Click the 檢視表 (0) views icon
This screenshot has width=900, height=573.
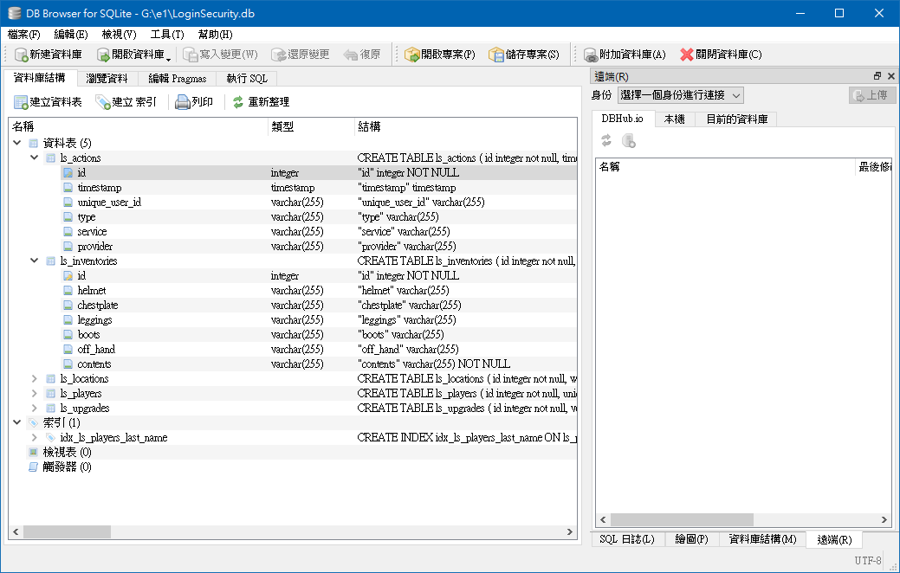click(33, 452)
